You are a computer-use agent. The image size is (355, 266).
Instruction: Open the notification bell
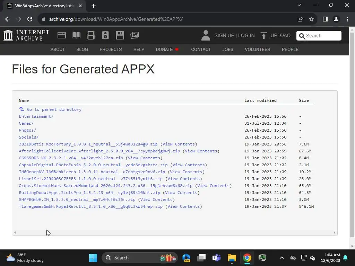(346, 258)
